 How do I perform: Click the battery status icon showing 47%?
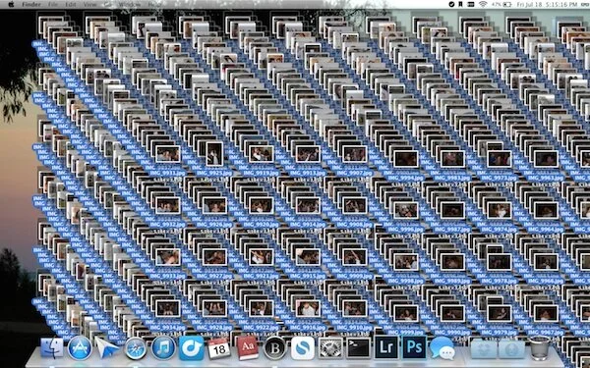(x=506, y=4)
